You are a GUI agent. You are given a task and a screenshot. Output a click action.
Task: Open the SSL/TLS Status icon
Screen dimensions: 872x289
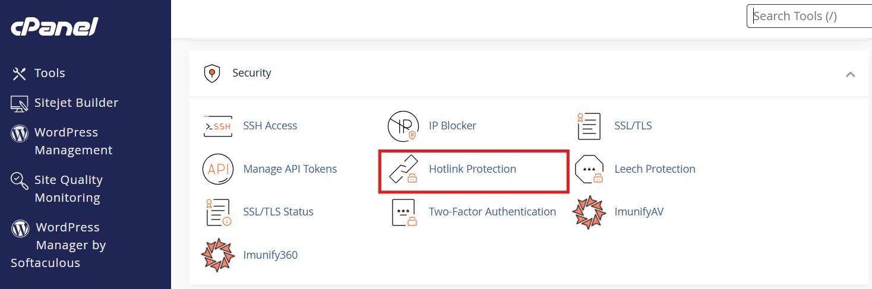point(218,212)
